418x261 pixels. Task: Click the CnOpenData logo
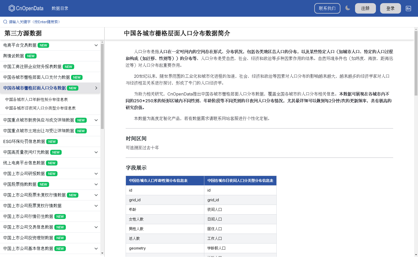[26, 8]
